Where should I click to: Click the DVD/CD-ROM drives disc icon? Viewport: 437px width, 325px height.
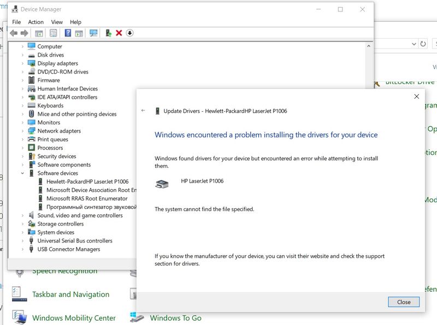(x=32, y=71)
